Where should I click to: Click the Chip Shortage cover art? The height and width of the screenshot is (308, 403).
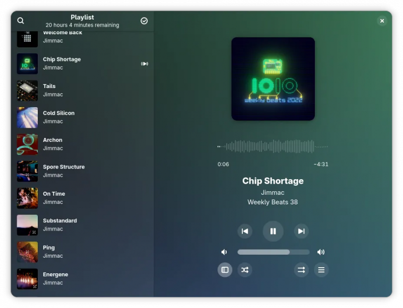(x=273, y=79)
